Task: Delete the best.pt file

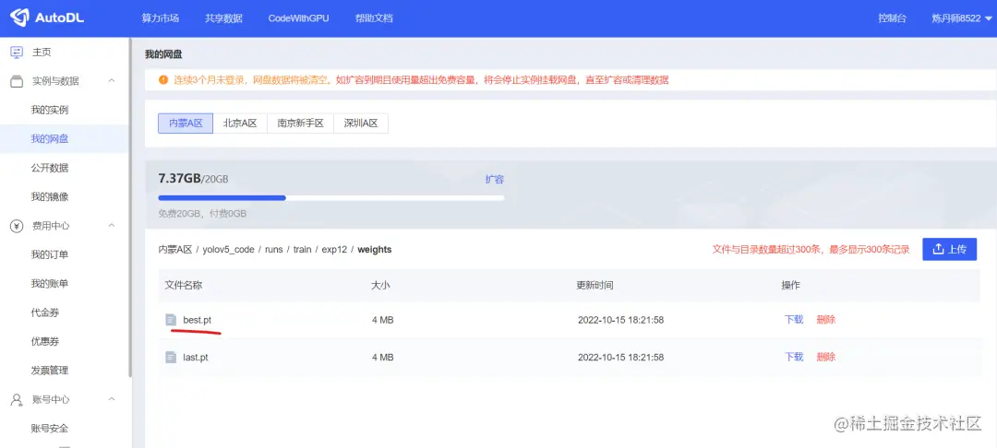Action: point(826,320)
